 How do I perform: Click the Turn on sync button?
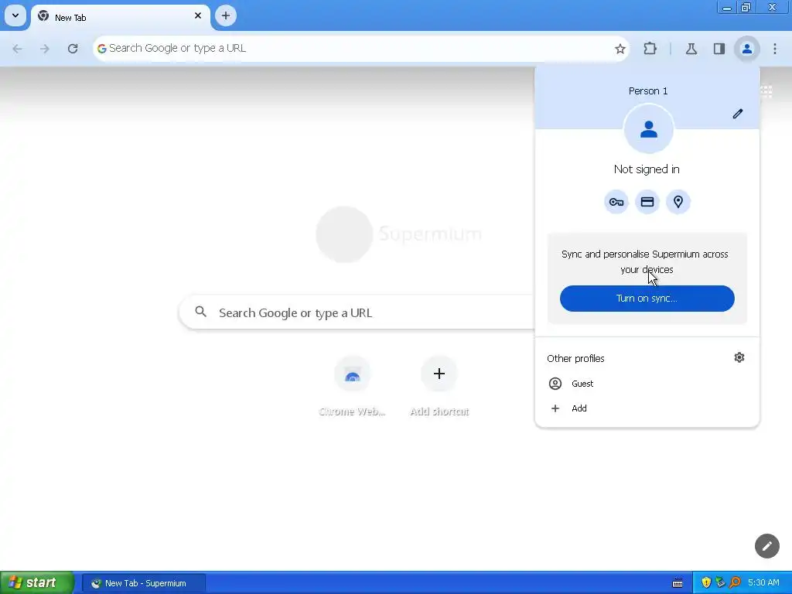647,298
